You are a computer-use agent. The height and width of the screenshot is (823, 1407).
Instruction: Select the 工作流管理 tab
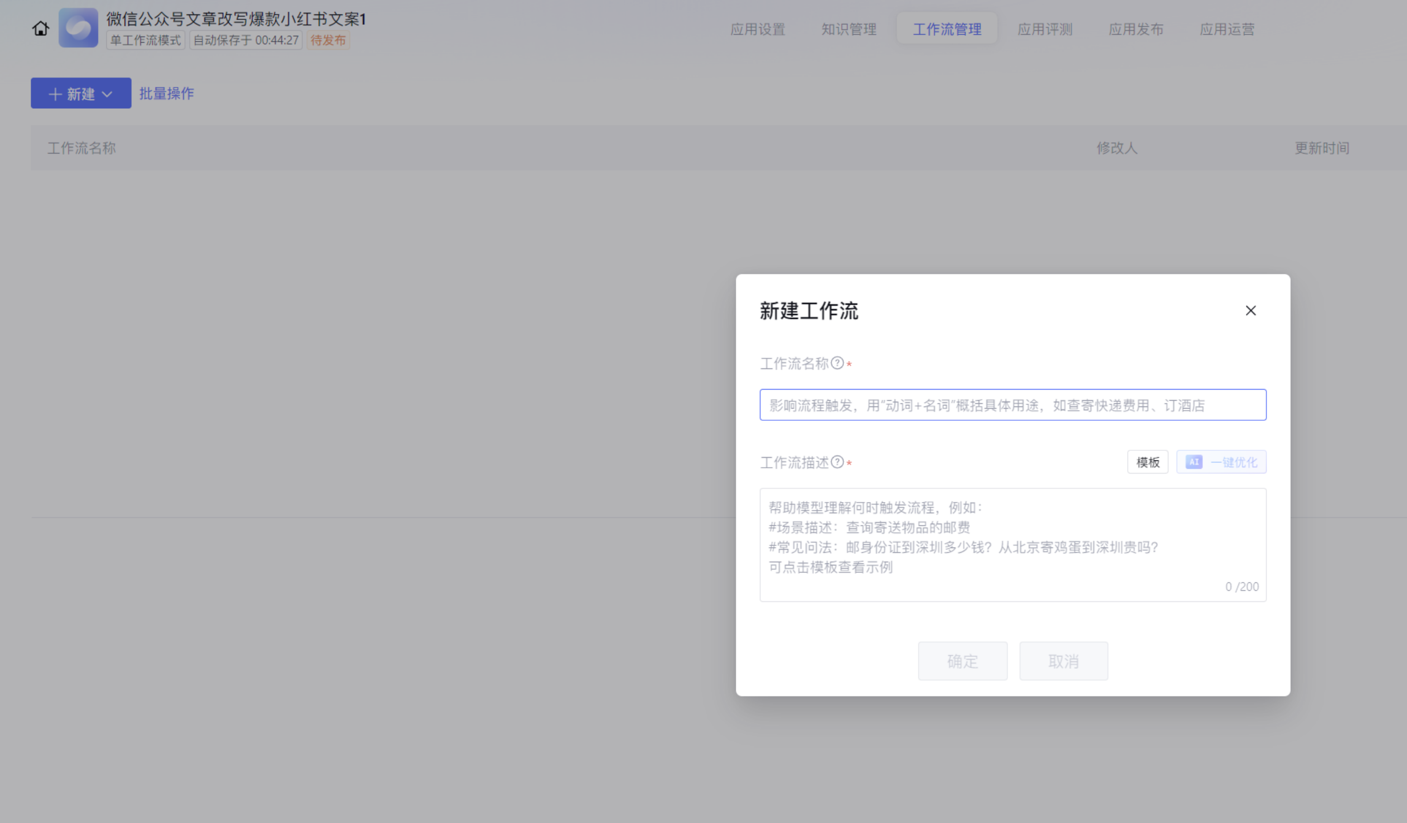947,29
